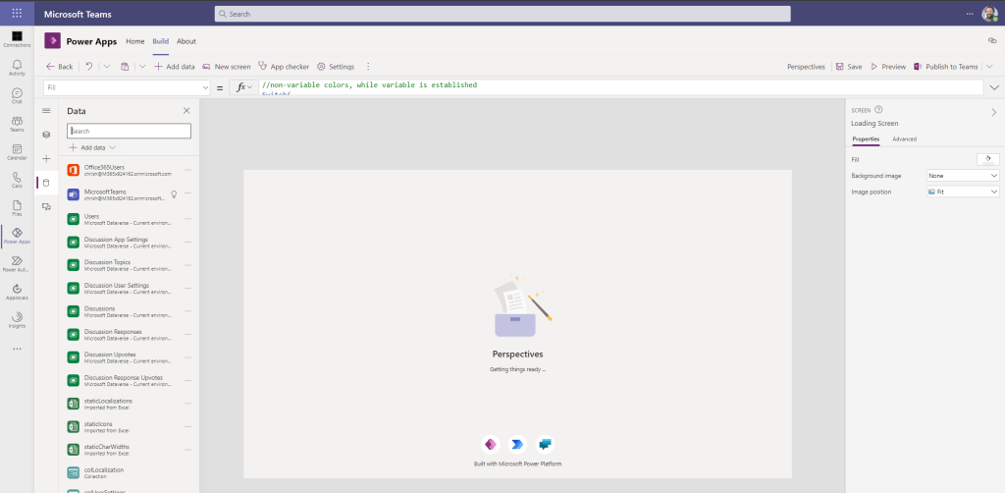Open the Fill property selector dropdown
This screenshot has height=493, width=1005.
point(127,87)
